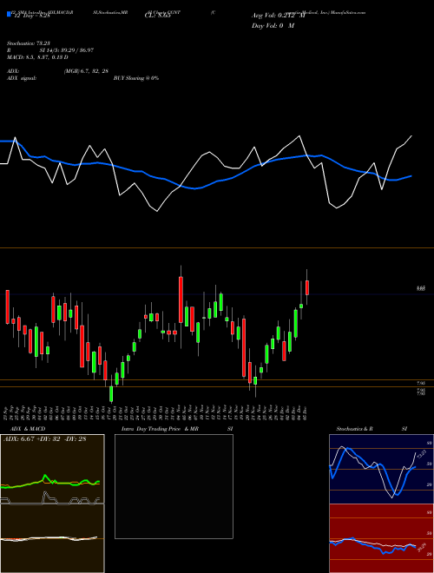Click the Intra Day Trading Price & MR label

pos(160,429)
